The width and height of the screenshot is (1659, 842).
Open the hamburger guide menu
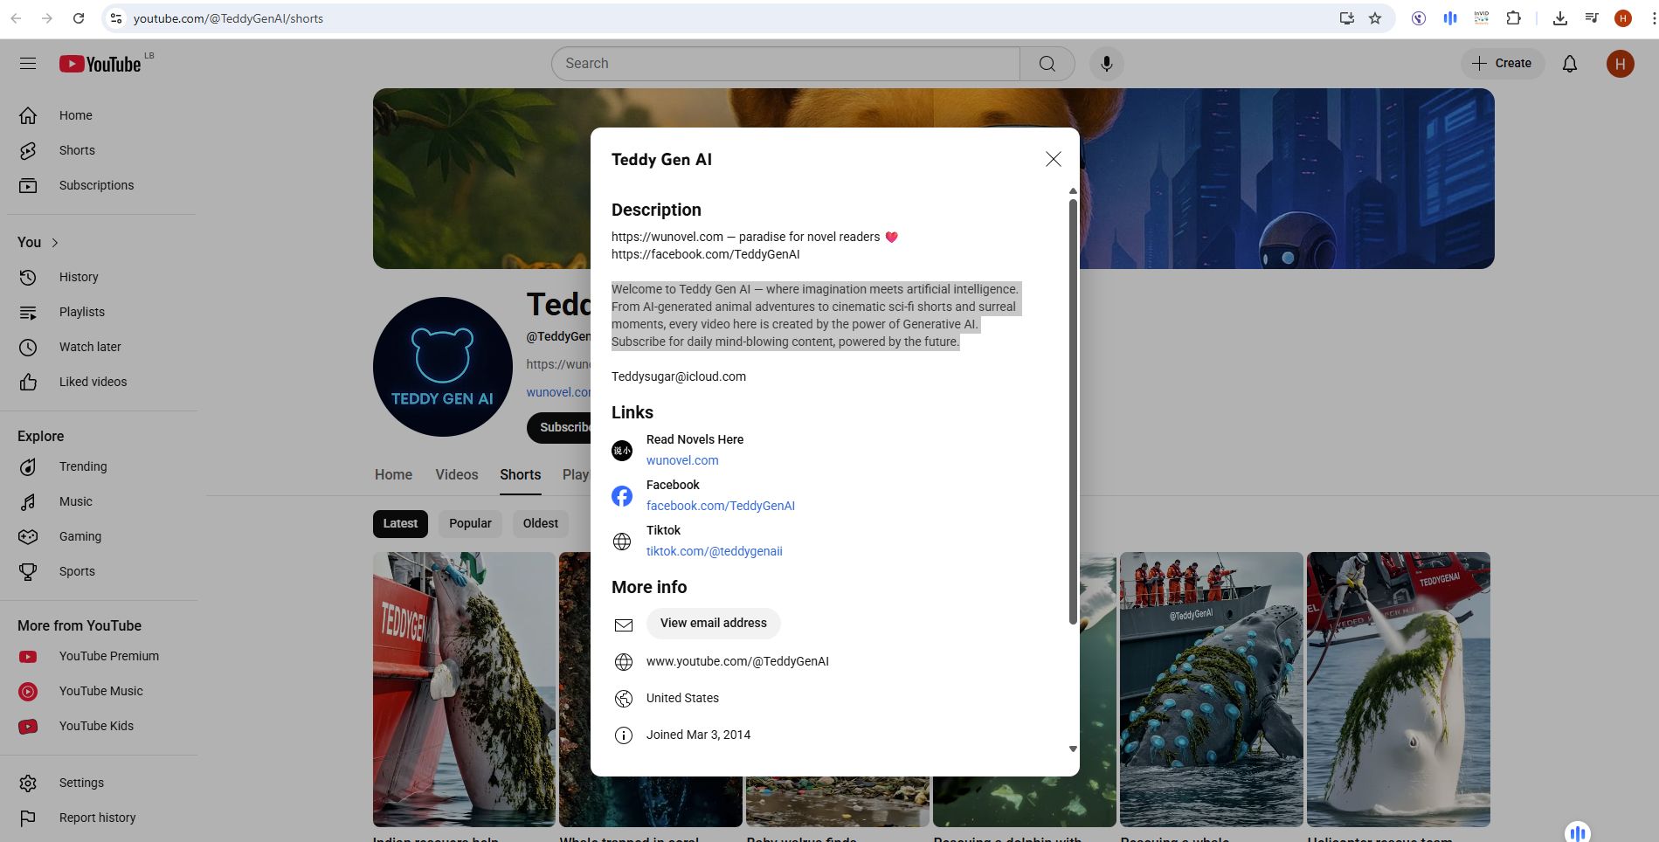(x=28, y=64)
